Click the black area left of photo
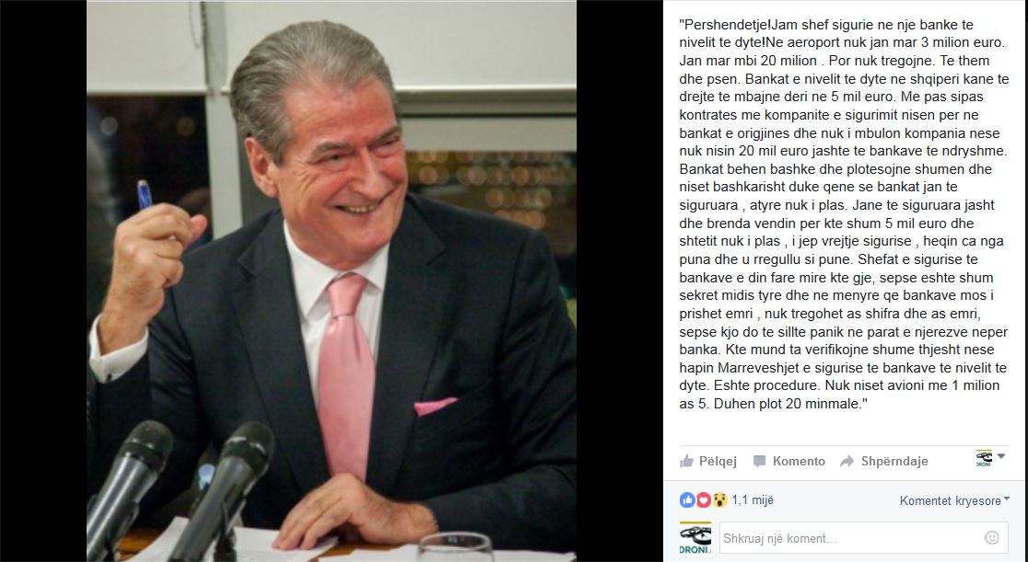 pyautogui.click(x=43, y=281)
